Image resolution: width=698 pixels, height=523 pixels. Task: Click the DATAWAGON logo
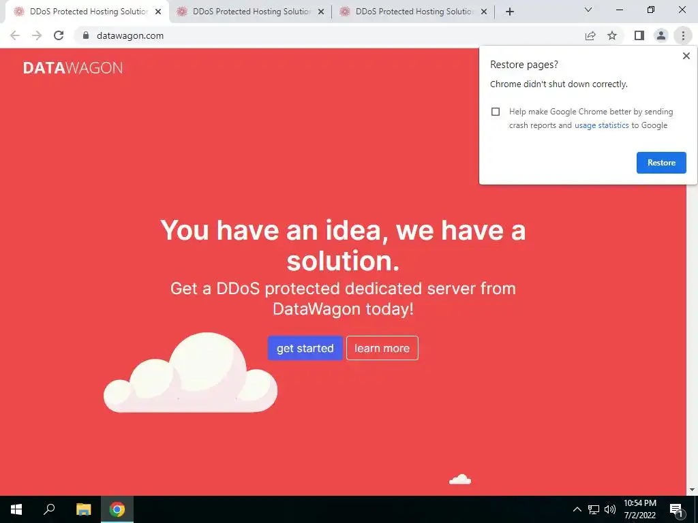tap(72, 67)
